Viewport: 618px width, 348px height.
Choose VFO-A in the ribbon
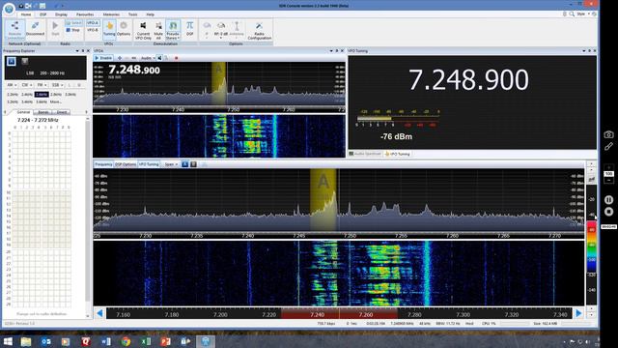click(x=93, y=23)
